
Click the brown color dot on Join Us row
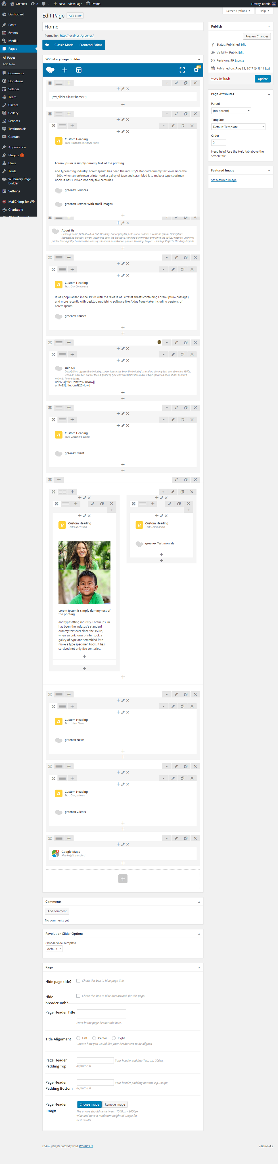(x=159, y=342)
